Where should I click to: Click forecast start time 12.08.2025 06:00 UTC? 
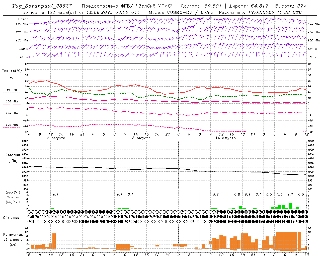tap(113, 12)
